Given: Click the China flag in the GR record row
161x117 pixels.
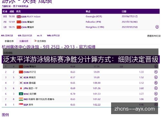Looking at the screenshot, I should (x=19, y=27).
